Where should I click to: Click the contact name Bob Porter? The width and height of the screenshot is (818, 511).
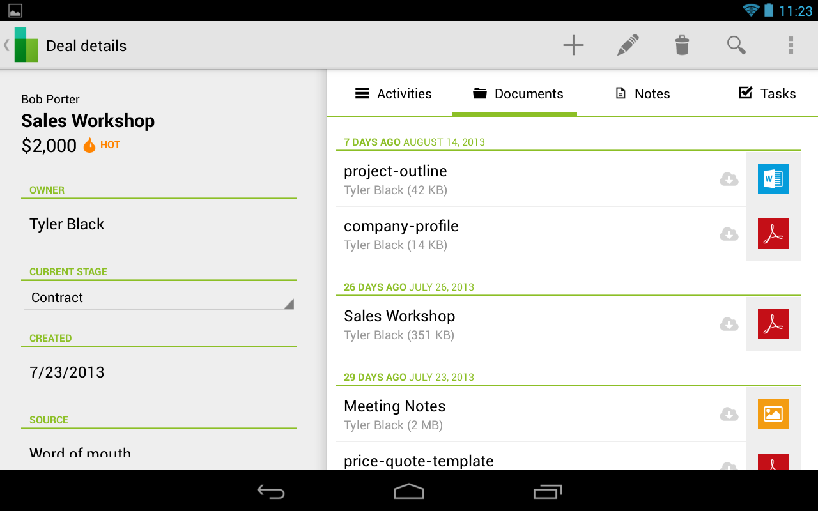(50, 99)
